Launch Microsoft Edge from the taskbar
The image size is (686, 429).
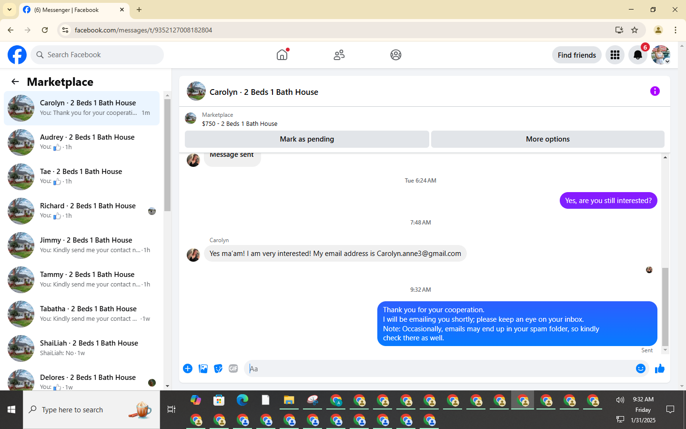click(242, 400)
